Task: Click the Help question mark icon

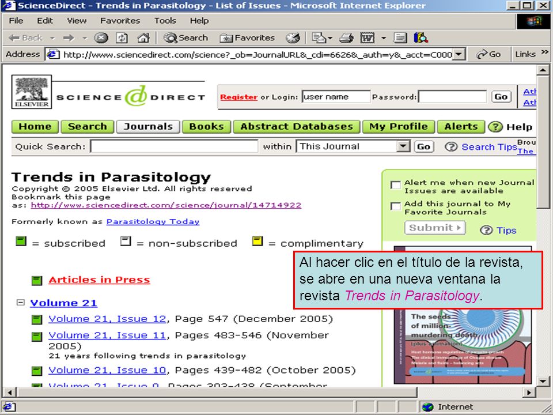Action: (x=495, y=127)
